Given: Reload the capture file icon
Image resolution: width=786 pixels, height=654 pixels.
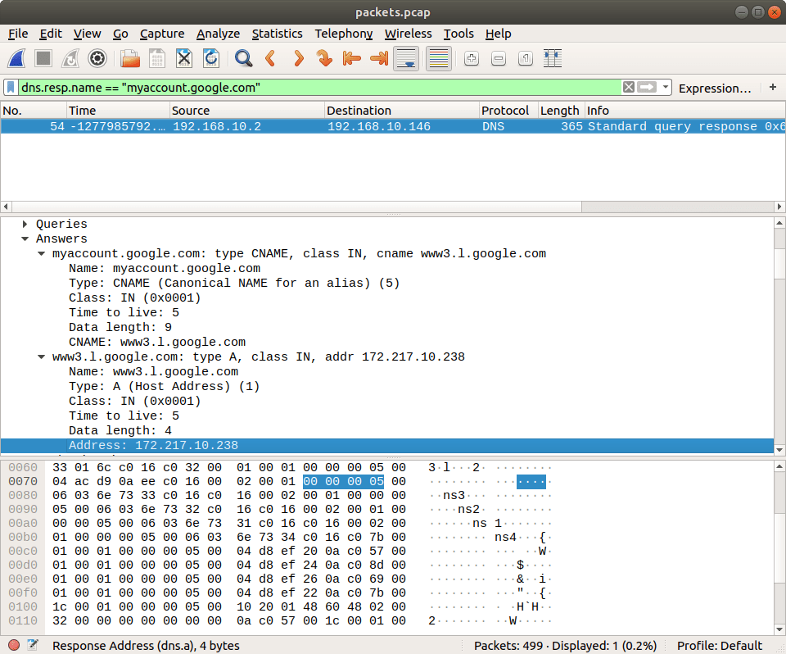Looking at the screenshot, I should click(211, 58).
